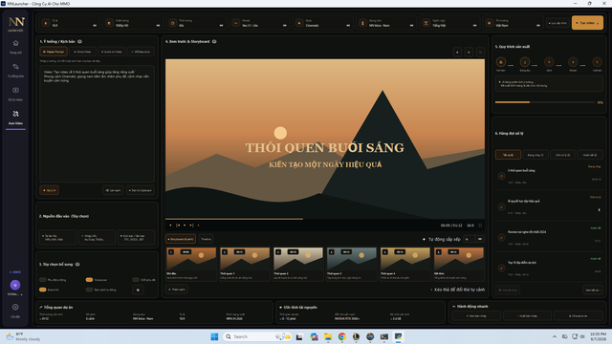Open the 1080p HD quality dropdown

(133, 23)
